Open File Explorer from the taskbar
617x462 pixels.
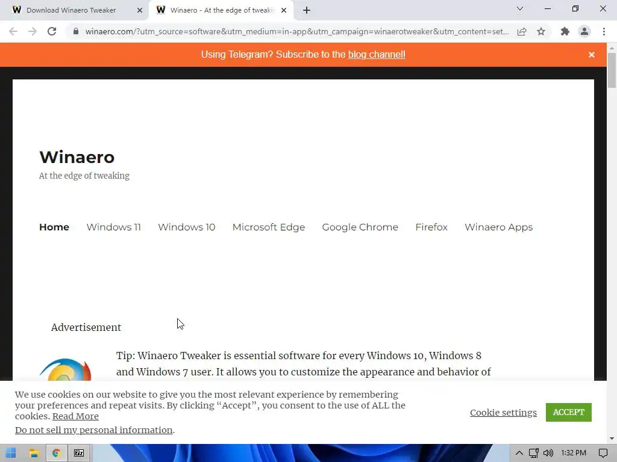pyautogui.click(x=34, y=453)
